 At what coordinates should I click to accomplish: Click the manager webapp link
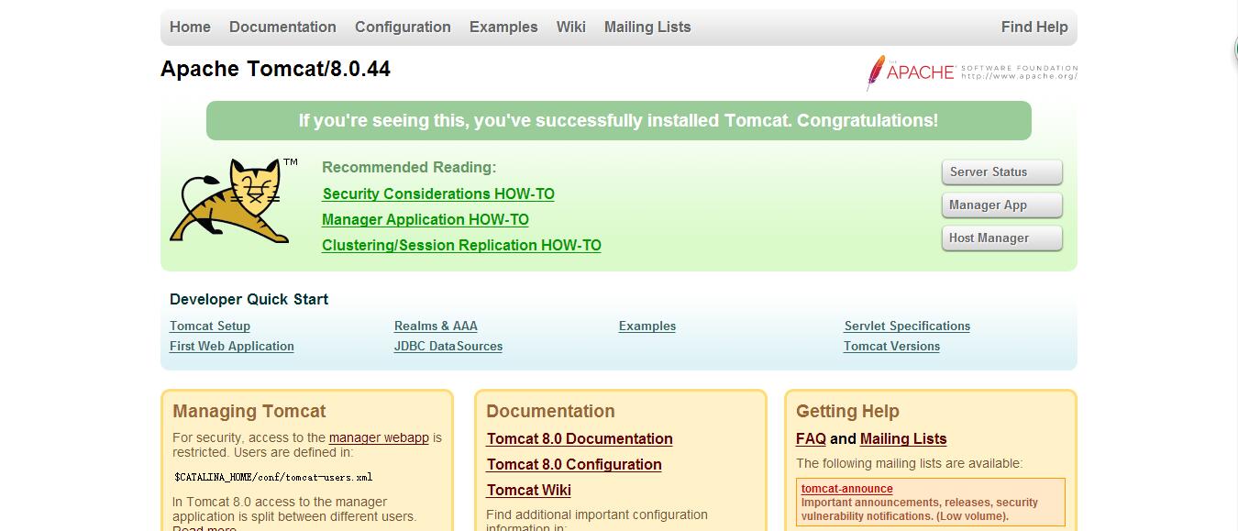(379, 438)
